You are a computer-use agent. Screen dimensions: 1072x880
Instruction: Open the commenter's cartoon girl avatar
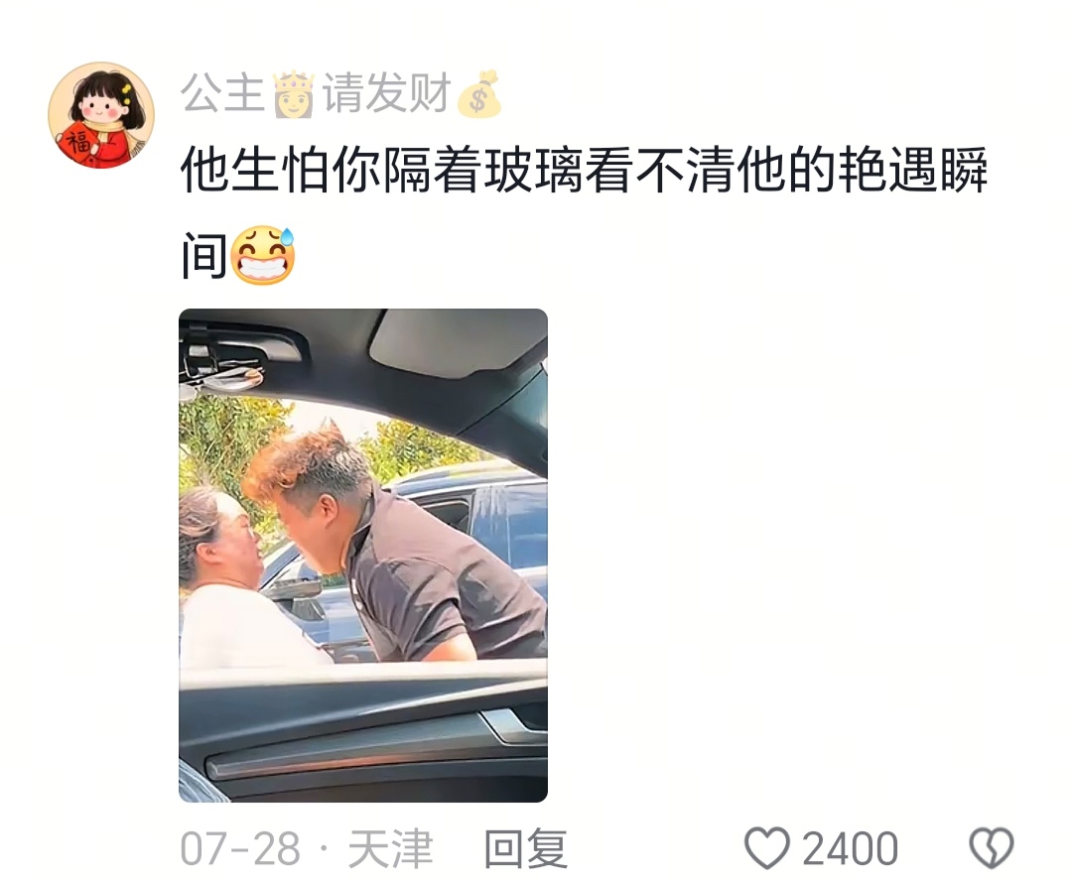pos(101,115)
